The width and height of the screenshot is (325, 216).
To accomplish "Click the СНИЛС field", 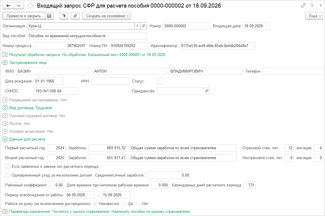I will 56,91.
